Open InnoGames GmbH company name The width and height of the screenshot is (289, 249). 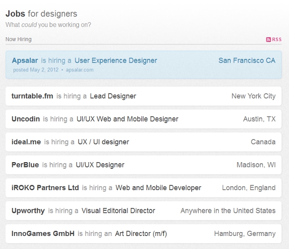click(x=43, y=234)
